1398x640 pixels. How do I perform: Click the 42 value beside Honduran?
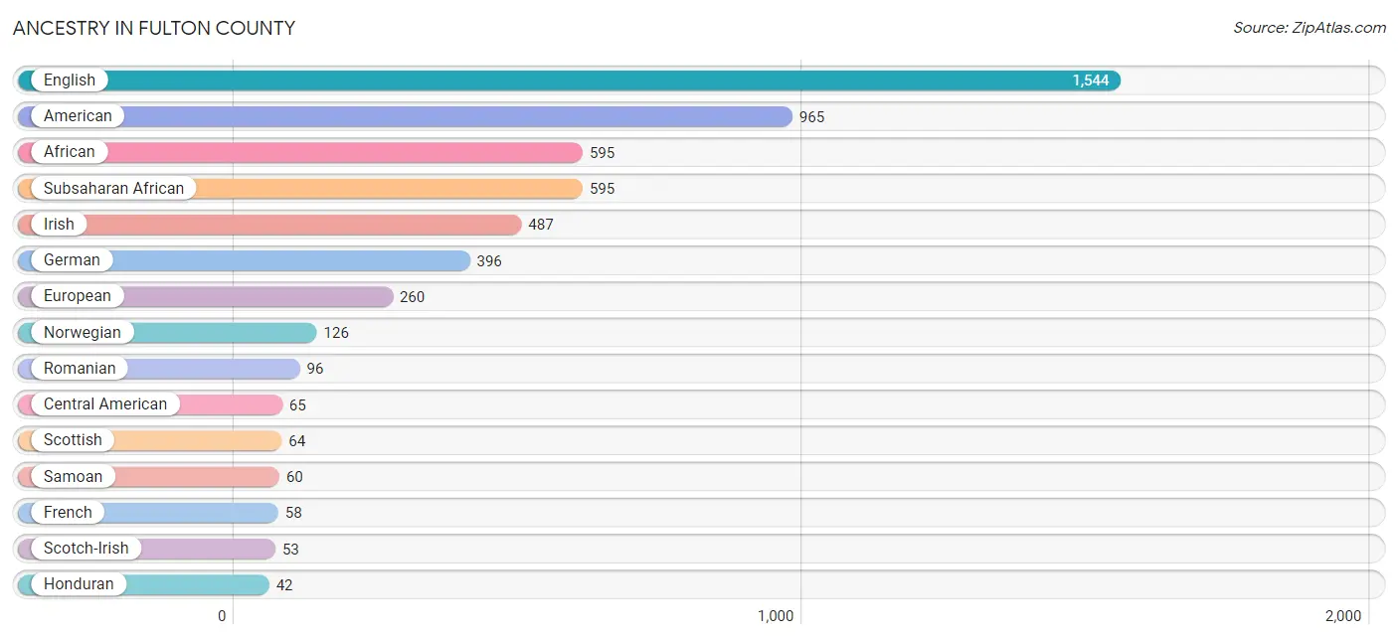284,585
